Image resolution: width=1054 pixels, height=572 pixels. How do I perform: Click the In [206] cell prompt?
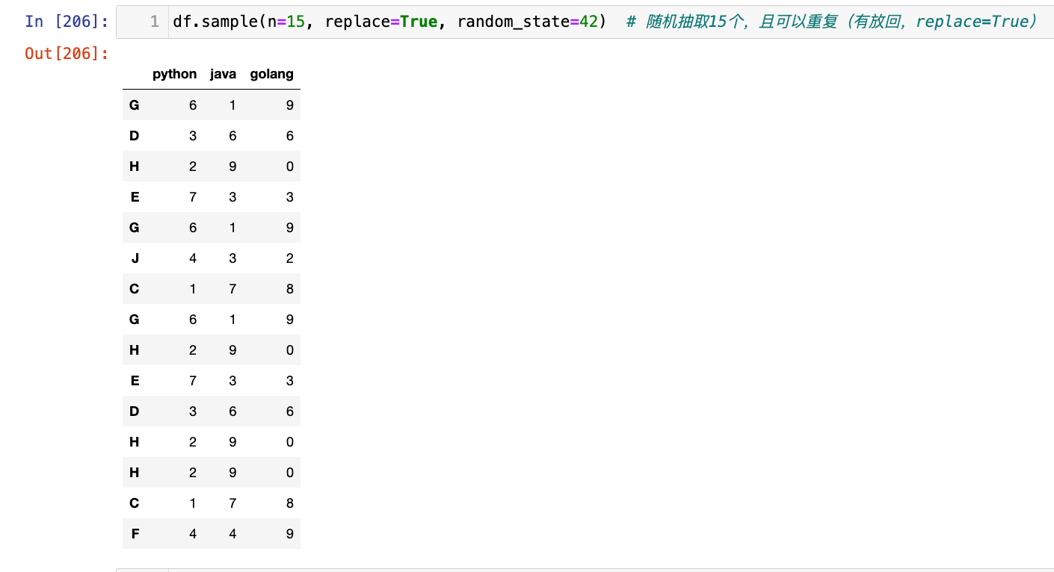pyautogui.click(x=67, y=22)
